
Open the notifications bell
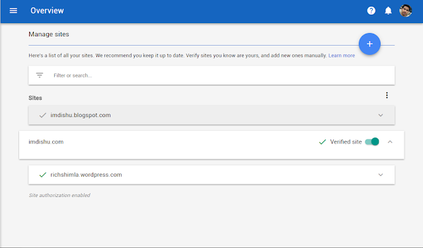388,11
